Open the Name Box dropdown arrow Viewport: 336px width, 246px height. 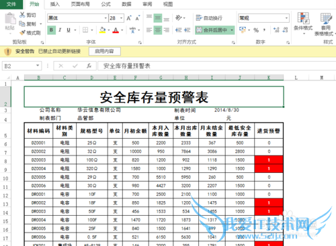pyautogui.click(x=38, y=66)
